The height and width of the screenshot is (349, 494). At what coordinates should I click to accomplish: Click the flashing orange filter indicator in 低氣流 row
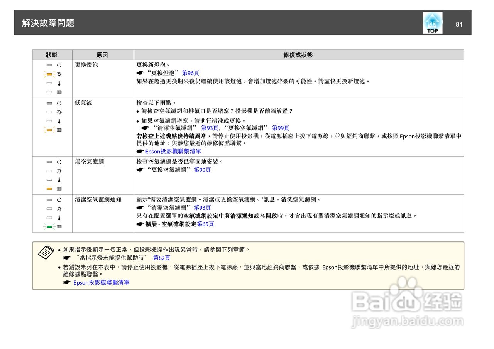tap(49, 130)
